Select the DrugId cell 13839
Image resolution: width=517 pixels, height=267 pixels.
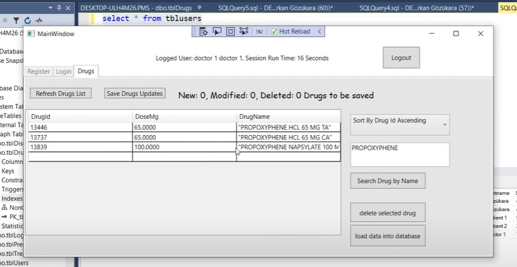click(80, 147)
